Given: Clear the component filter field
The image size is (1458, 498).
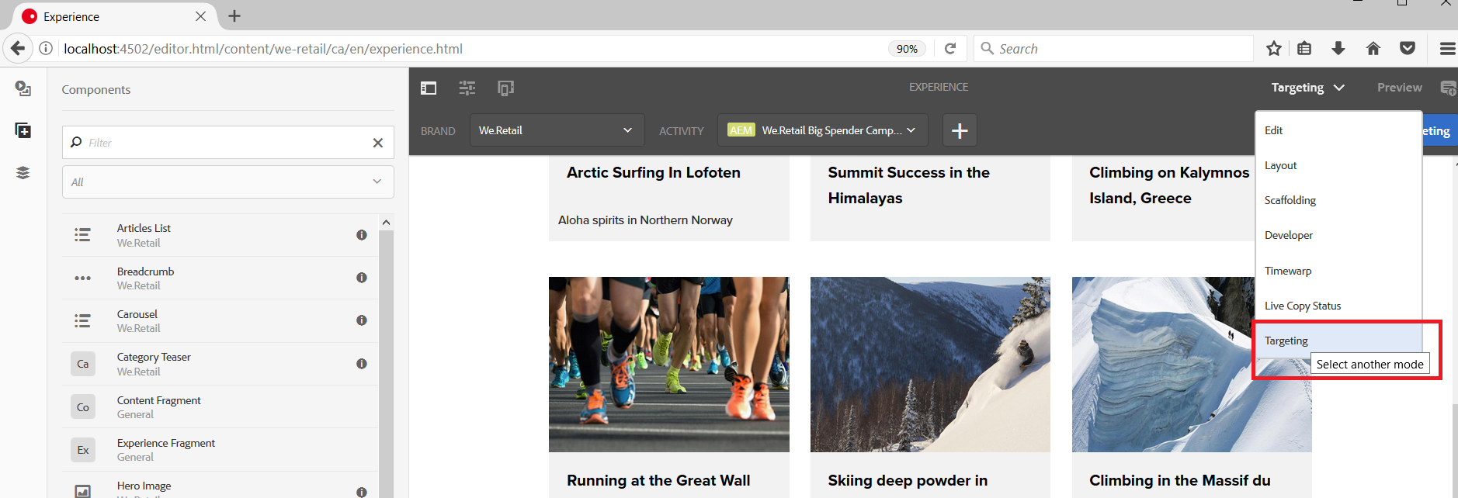Looking at the screenshot, I should [x=378, y=143].
